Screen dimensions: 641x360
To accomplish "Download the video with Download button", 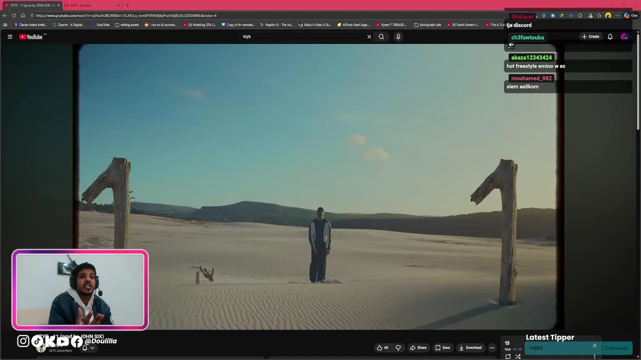I will 470,347.
